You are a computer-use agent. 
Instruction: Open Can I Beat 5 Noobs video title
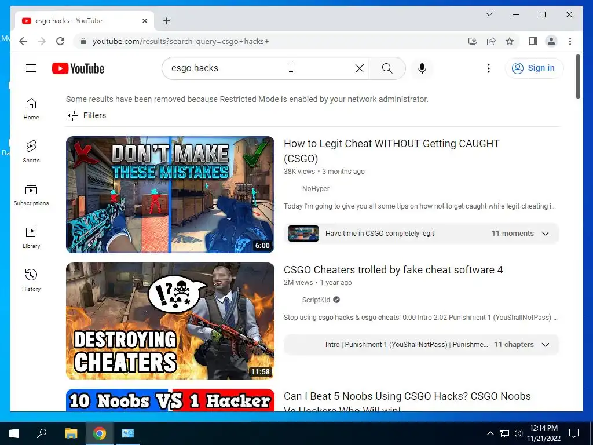pos(407,402)
